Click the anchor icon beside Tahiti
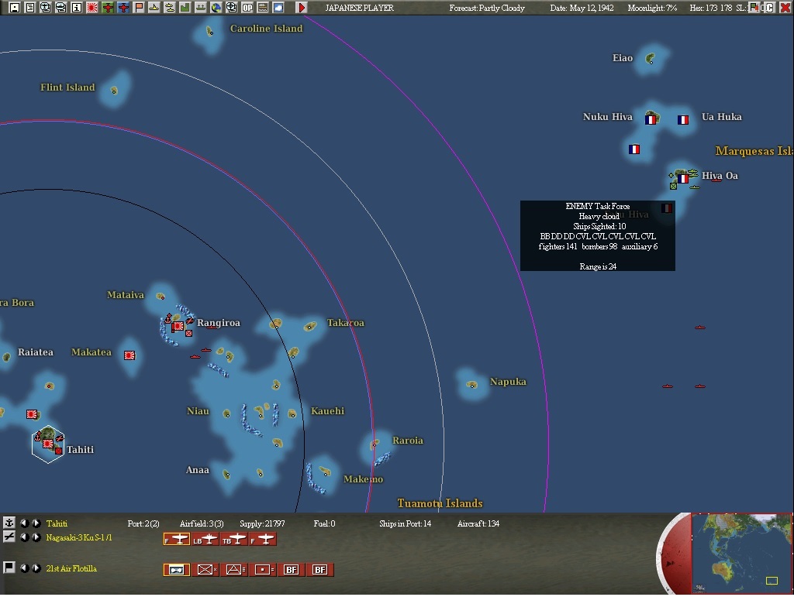 click(9, 524)
